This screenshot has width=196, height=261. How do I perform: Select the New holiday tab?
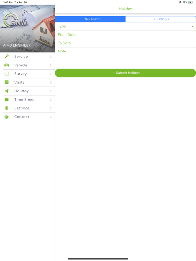90,19
